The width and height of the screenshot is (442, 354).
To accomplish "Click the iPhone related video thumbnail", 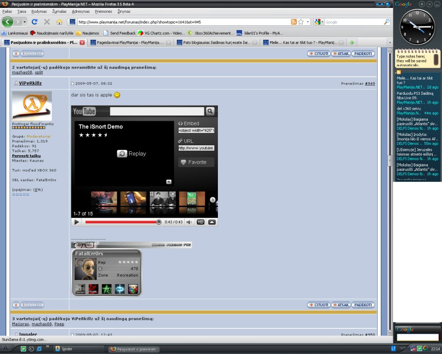I will (133, 199).
